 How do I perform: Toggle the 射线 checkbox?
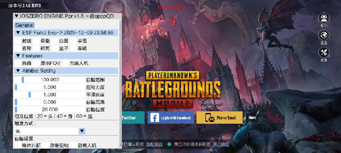point(18,41)
